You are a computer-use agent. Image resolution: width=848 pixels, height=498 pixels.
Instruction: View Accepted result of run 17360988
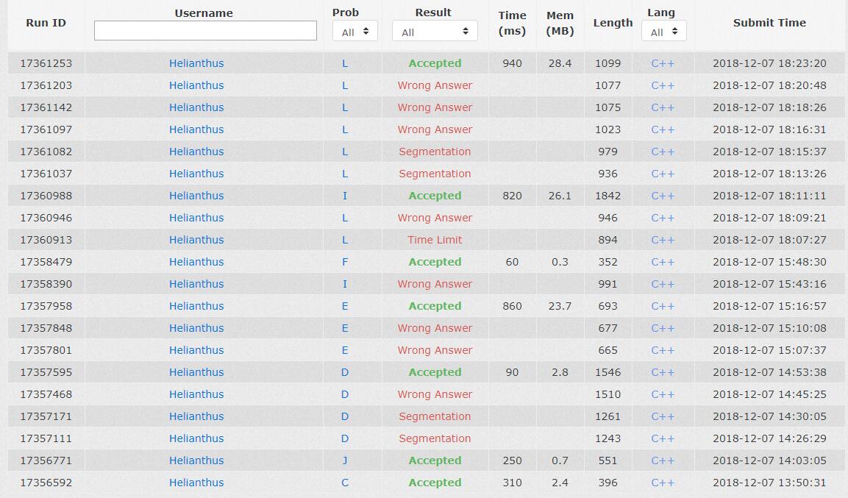click(x=435, y=196)
